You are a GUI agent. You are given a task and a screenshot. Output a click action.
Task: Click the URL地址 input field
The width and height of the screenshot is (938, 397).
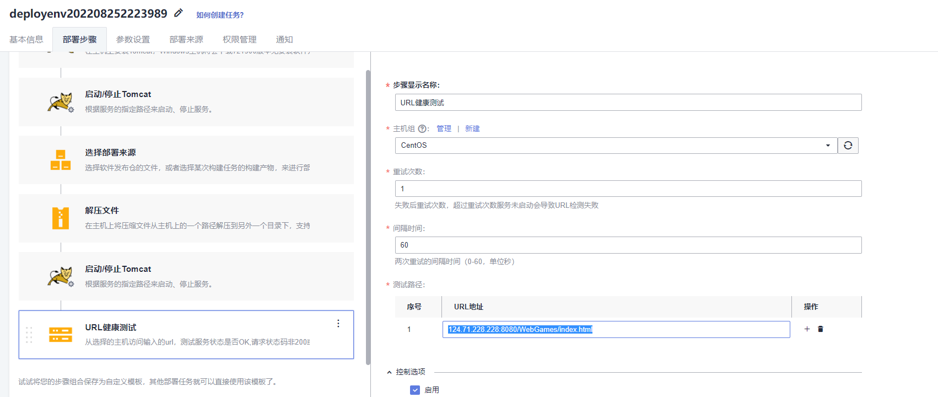(616, 329)
